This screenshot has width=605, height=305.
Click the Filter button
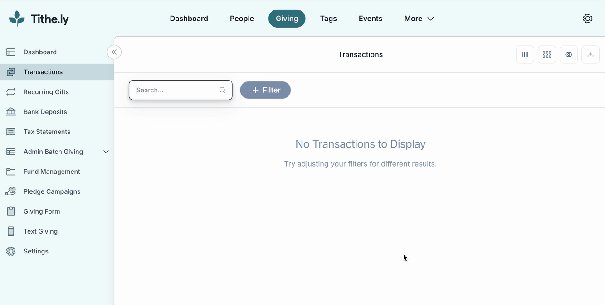[x=265, y=90]
